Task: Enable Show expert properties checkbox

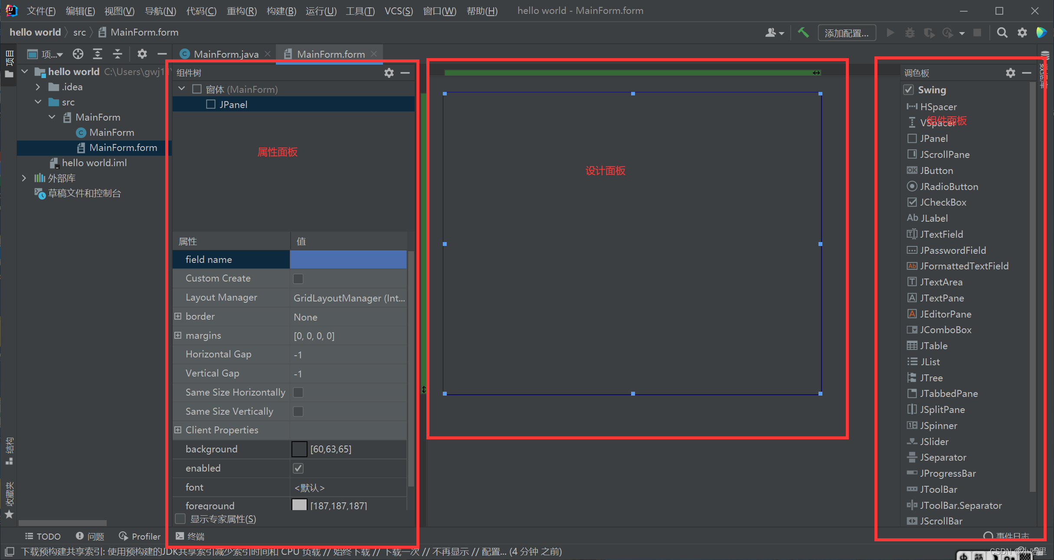Action: (180, 519)
